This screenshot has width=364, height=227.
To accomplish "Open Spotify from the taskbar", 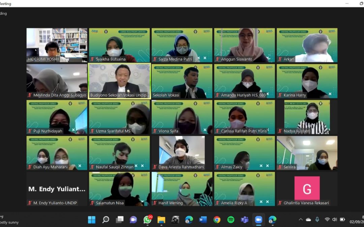I will (x=231, y=220).
